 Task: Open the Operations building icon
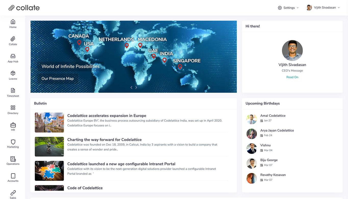point(13,159)
